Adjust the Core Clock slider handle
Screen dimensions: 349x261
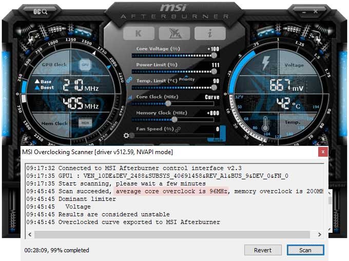pyautogui.click(x=168, y=103)
